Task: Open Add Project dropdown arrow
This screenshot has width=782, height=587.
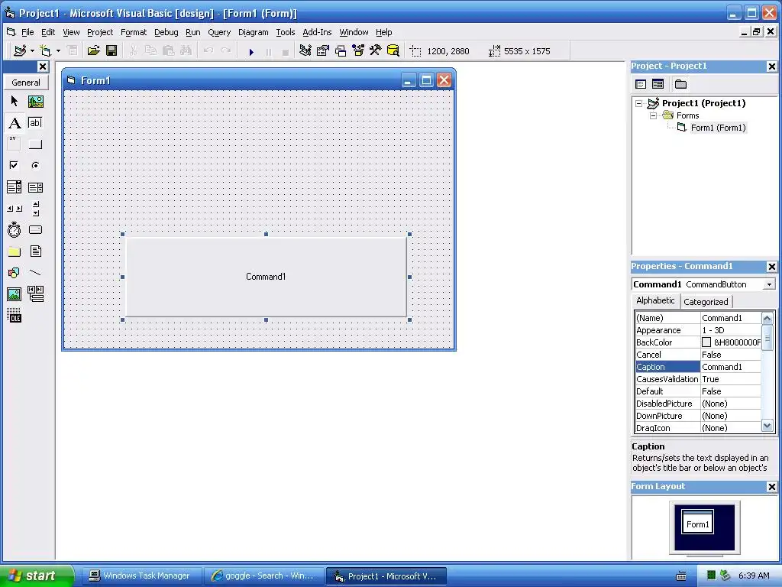Action: (32, 51)
